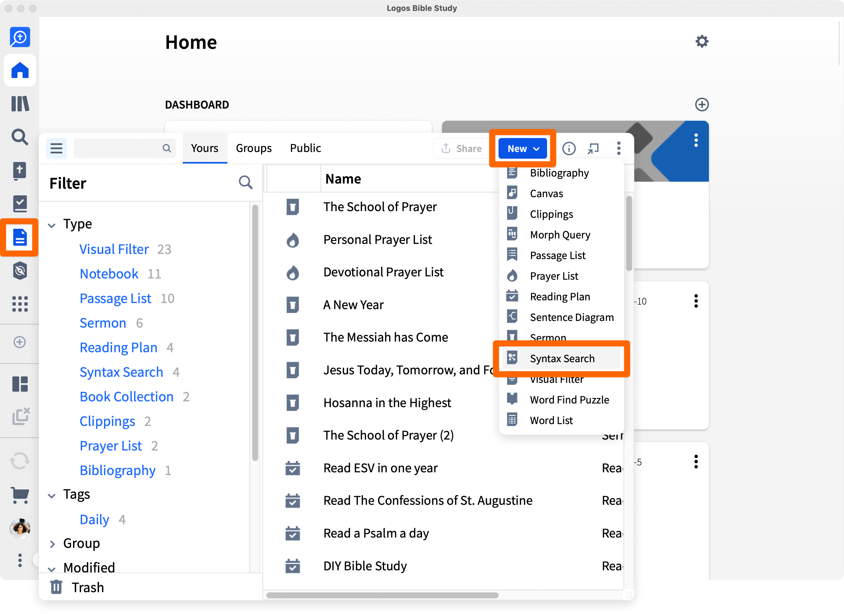Screen dimensions: 844x614
Task: Toggle the filter sidebar hamburger button
Action: [x=56, y=148]
